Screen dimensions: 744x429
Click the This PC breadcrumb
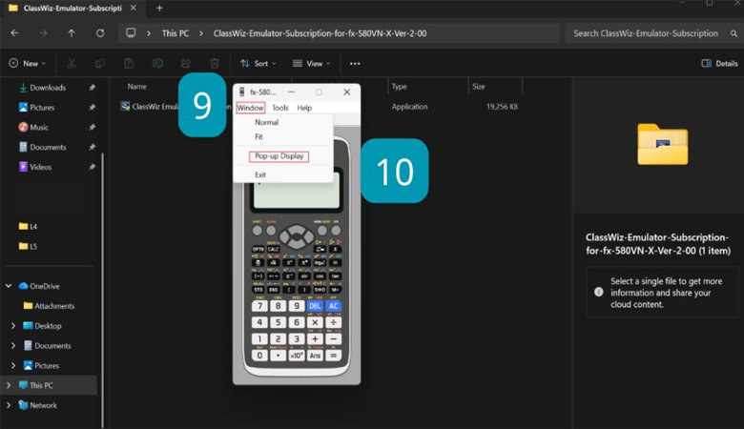[x=176, y=33]
